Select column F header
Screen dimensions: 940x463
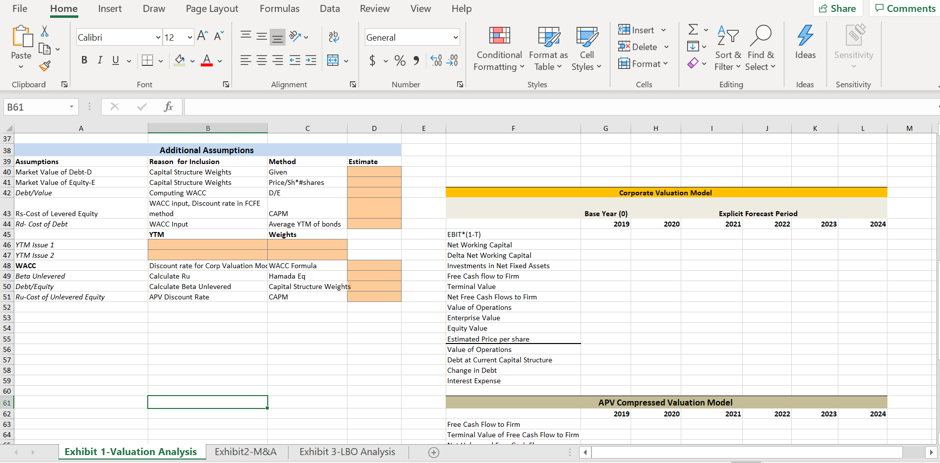pyautogui.click(x=513, y=128)
